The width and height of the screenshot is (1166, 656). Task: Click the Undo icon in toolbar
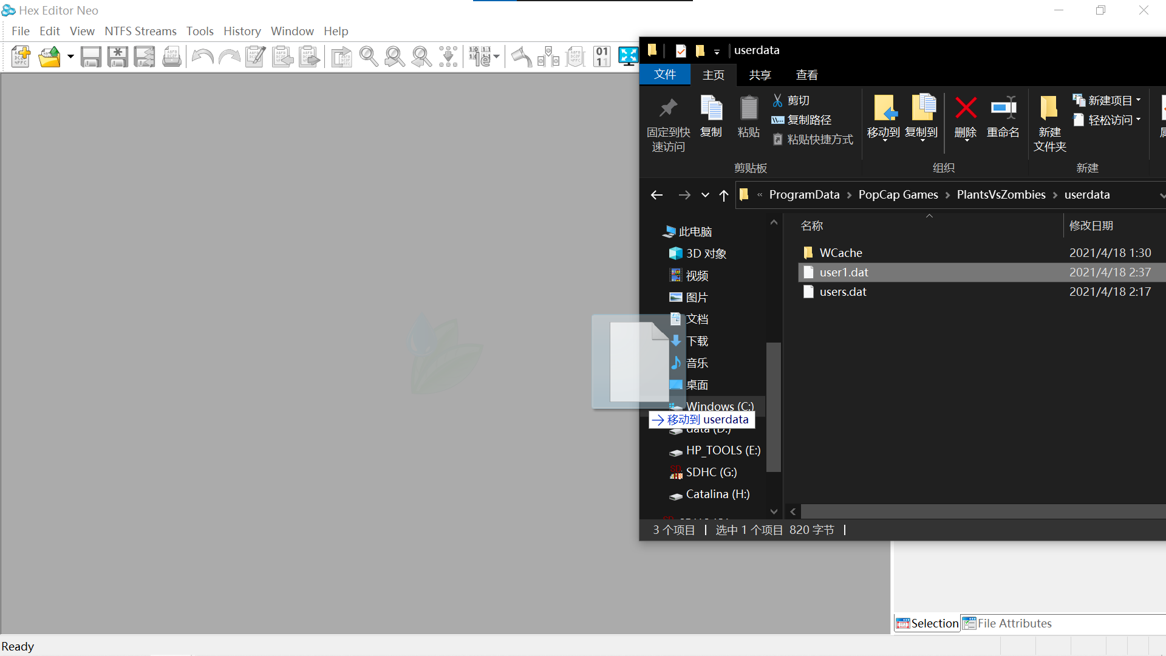tap(204, 56)
